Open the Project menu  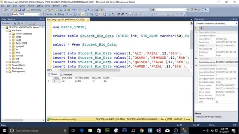31,6
